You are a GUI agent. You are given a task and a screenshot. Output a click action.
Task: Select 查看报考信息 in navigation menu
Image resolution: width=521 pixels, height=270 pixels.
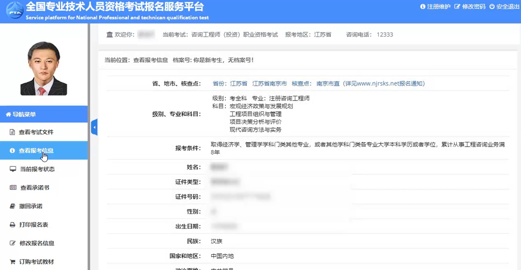point(36,150)
